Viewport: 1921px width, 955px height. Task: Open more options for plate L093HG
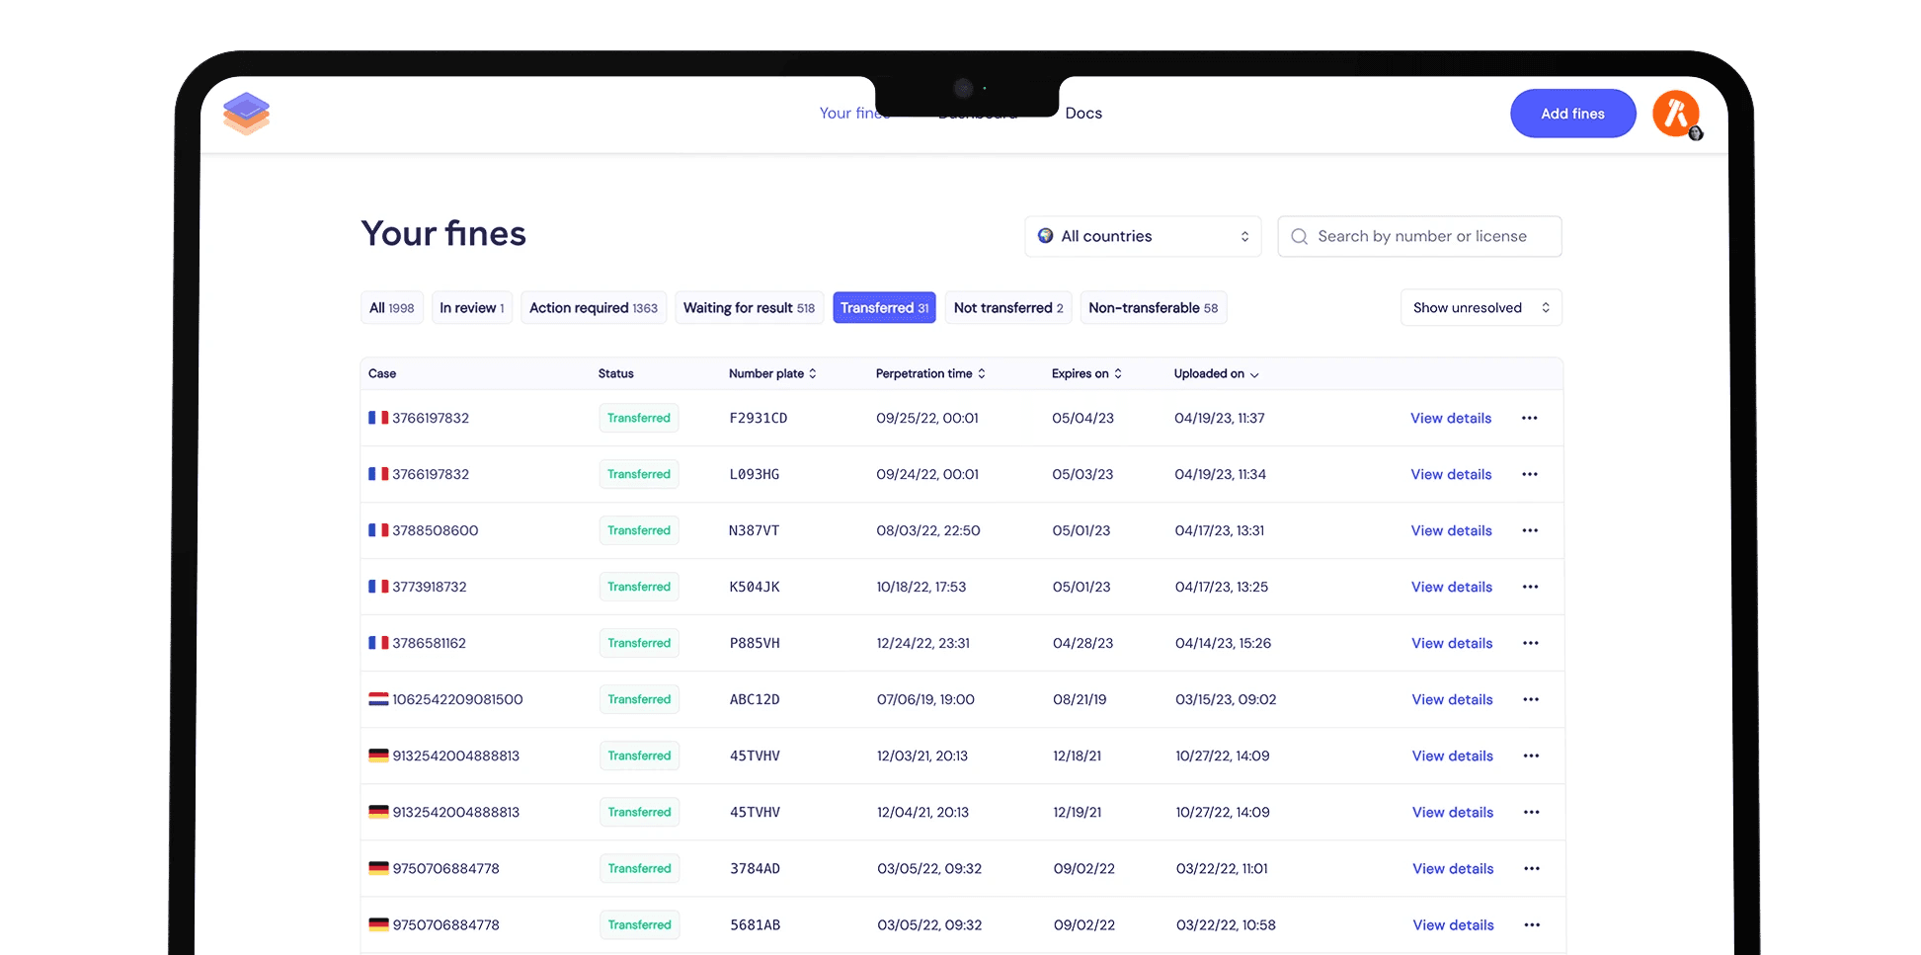pos(1530,474)
